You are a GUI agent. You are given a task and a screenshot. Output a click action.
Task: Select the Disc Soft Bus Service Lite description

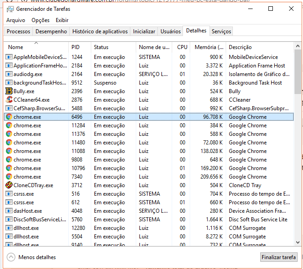[x=258, y=220]
